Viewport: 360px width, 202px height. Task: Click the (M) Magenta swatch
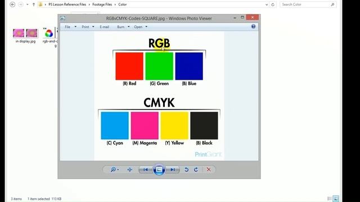pos(145,126)
